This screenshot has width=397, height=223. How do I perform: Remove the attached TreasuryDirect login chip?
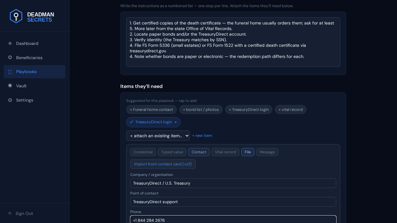point(176,122)
